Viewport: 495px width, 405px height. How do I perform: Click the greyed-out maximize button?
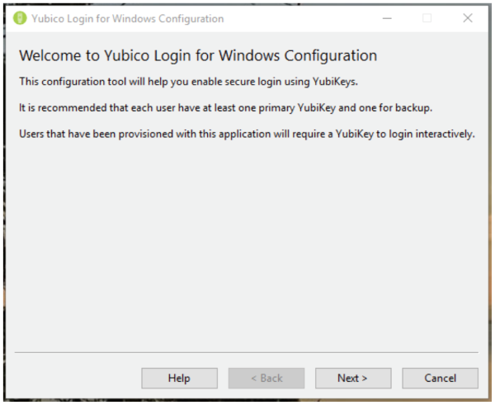pyautogui.click(x=427, y=18)
